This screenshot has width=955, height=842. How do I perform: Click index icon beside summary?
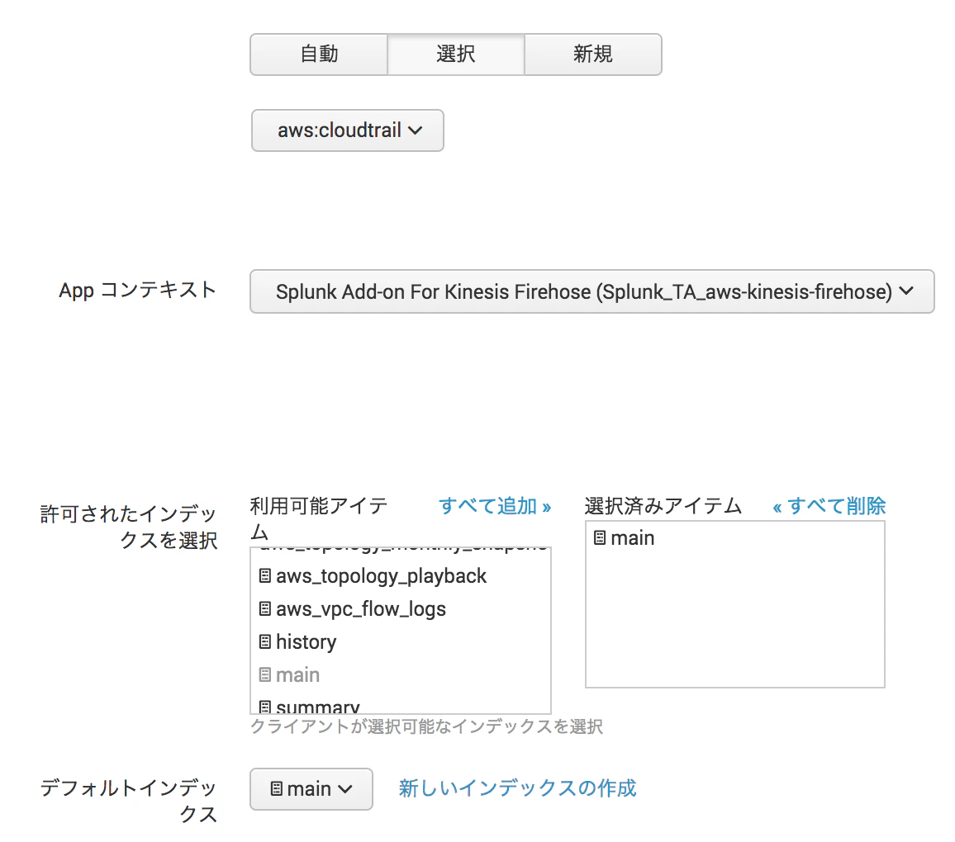click(x=265, y=707)
